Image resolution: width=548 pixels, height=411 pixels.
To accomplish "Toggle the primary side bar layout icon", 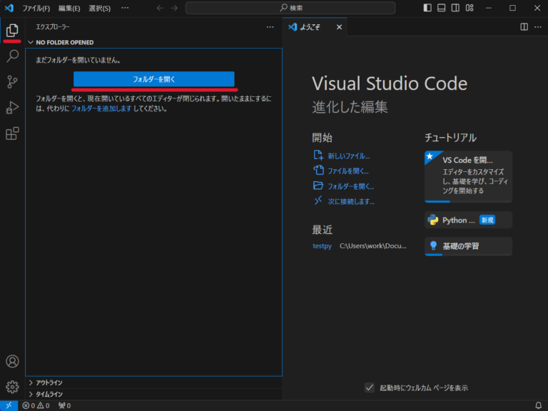I will (x=427, y=8).
